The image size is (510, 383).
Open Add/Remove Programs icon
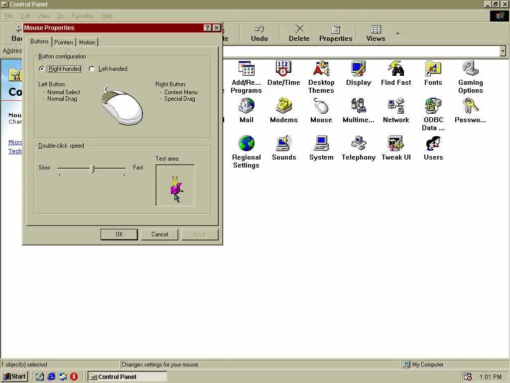246,77
